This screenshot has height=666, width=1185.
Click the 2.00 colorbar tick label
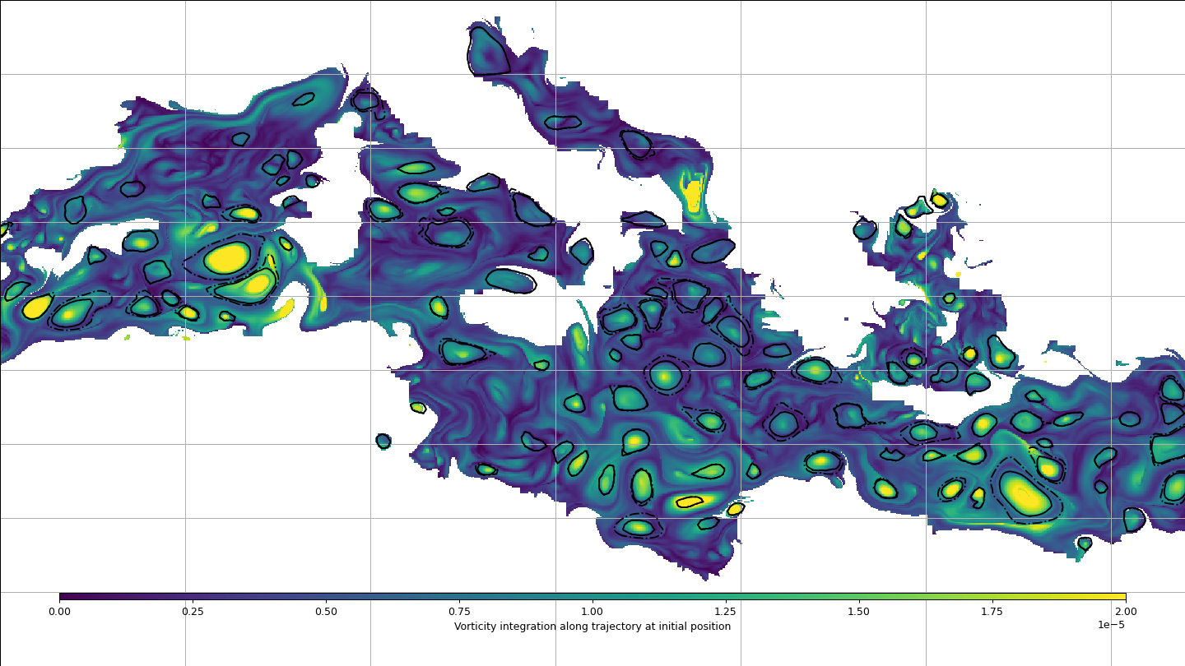coord(1126,612)
